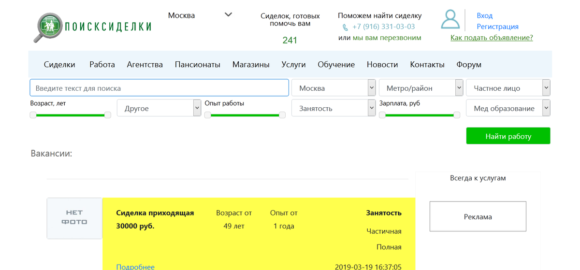Image resolution: width=580 pixels, height=270 pixels.
Task: Open the Работа menu item
Action: coord(102,64)
